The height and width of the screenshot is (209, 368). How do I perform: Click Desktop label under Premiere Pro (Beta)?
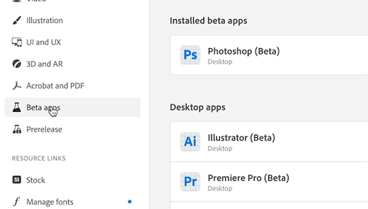[x=220, y=188]
